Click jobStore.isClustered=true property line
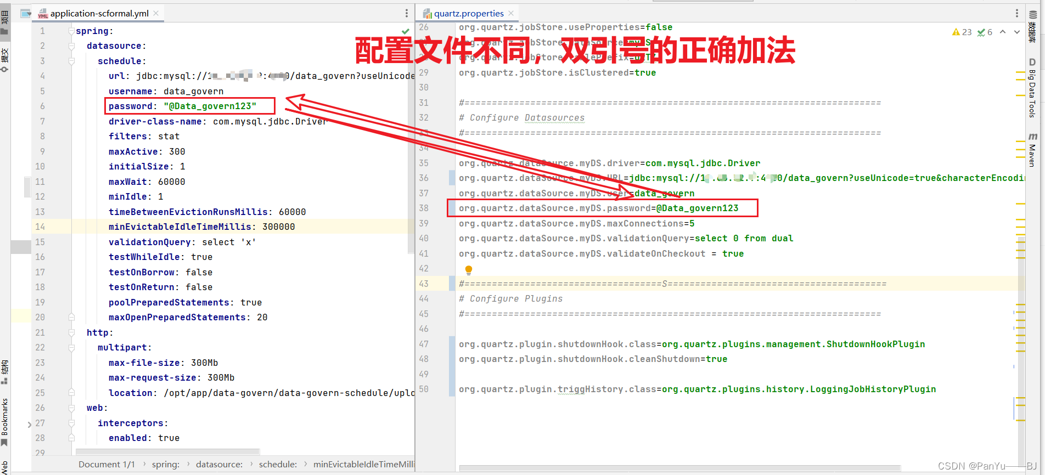The height and width of the screenshot is (475, 1045). click(557, 73)
